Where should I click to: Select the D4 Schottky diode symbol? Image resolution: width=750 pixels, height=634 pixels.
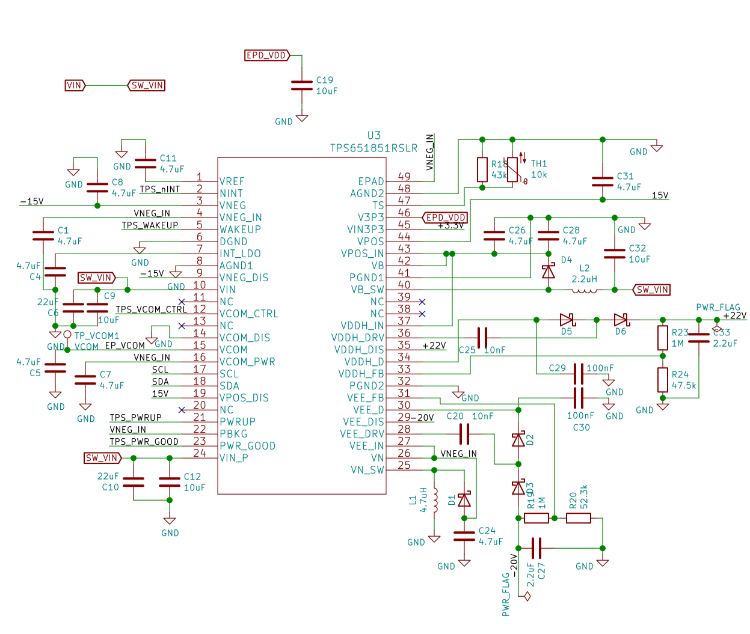tap(549, 272)
